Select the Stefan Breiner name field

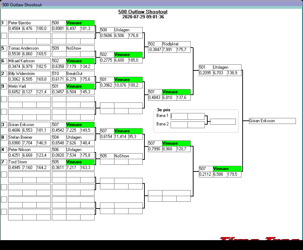point(29,137)
